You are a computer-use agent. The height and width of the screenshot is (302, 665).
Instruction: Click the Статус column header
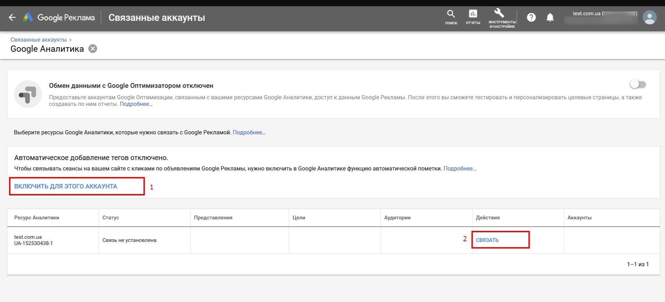tap(110, 218)
